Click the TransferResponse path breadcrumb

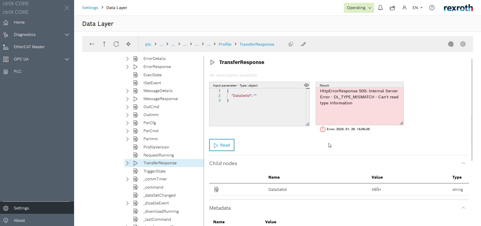point(257,44)
